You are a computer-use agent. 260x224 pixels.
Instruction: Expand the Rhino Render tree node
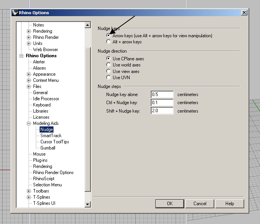tap(28, 37)
